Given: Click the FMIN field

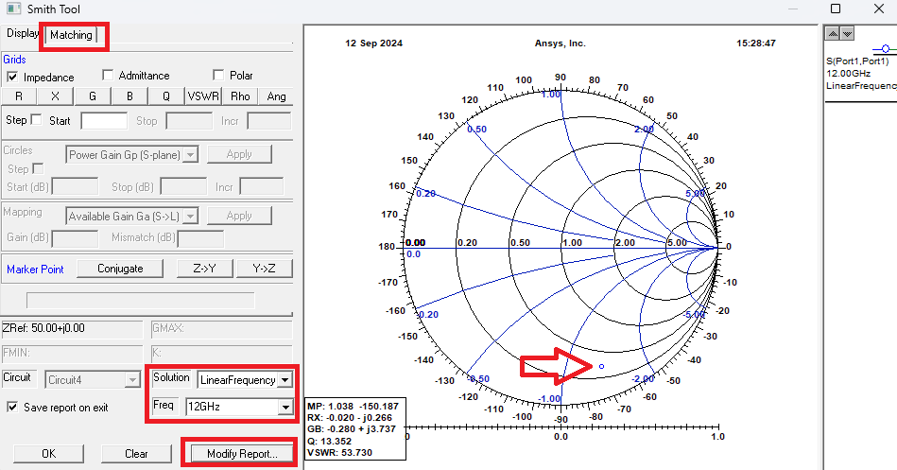Looking at the screenshot, I should pos(72,353).
